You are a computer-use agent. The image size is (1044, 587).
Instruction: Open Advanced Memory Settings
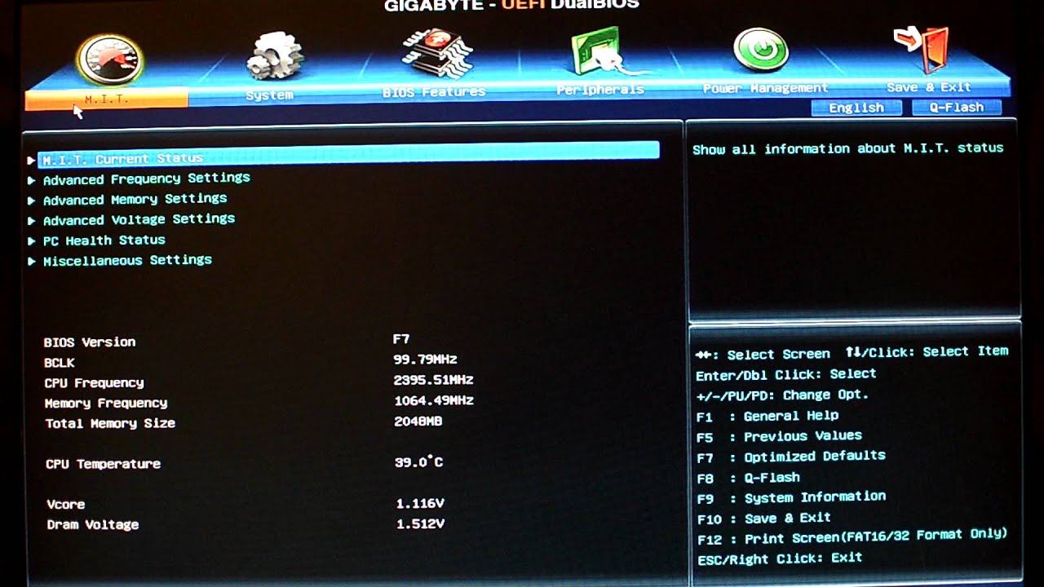[x=135, y=199]
